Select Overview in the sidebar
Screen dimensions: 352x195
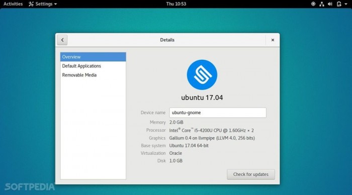click(93, 57)
